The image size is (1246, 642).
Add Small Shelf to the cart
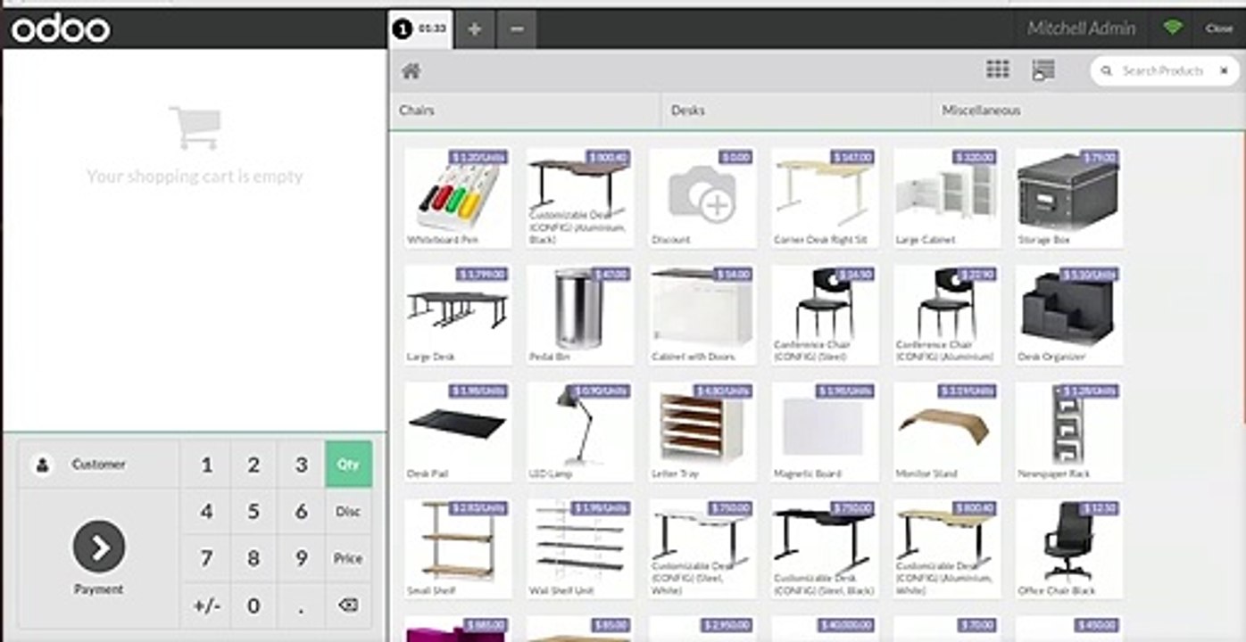pos(458,548)
